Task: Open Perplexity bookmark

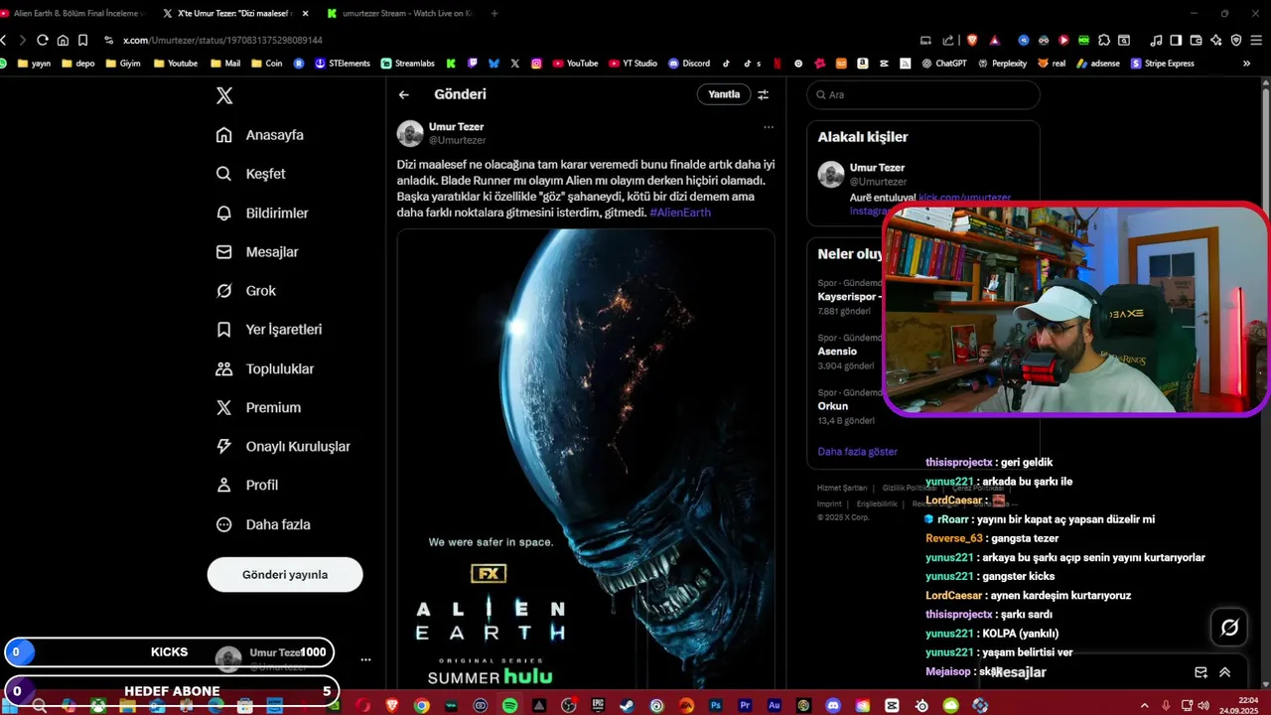Action: (x=1002, y=63)
